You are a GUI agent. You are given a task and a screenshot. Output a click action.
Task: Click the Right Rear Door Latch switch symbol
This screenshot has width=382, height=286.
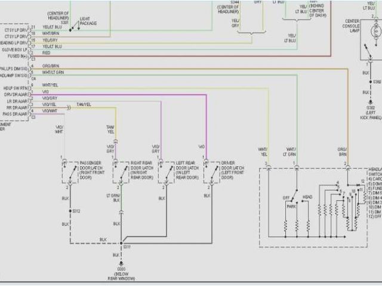[121, 172]
